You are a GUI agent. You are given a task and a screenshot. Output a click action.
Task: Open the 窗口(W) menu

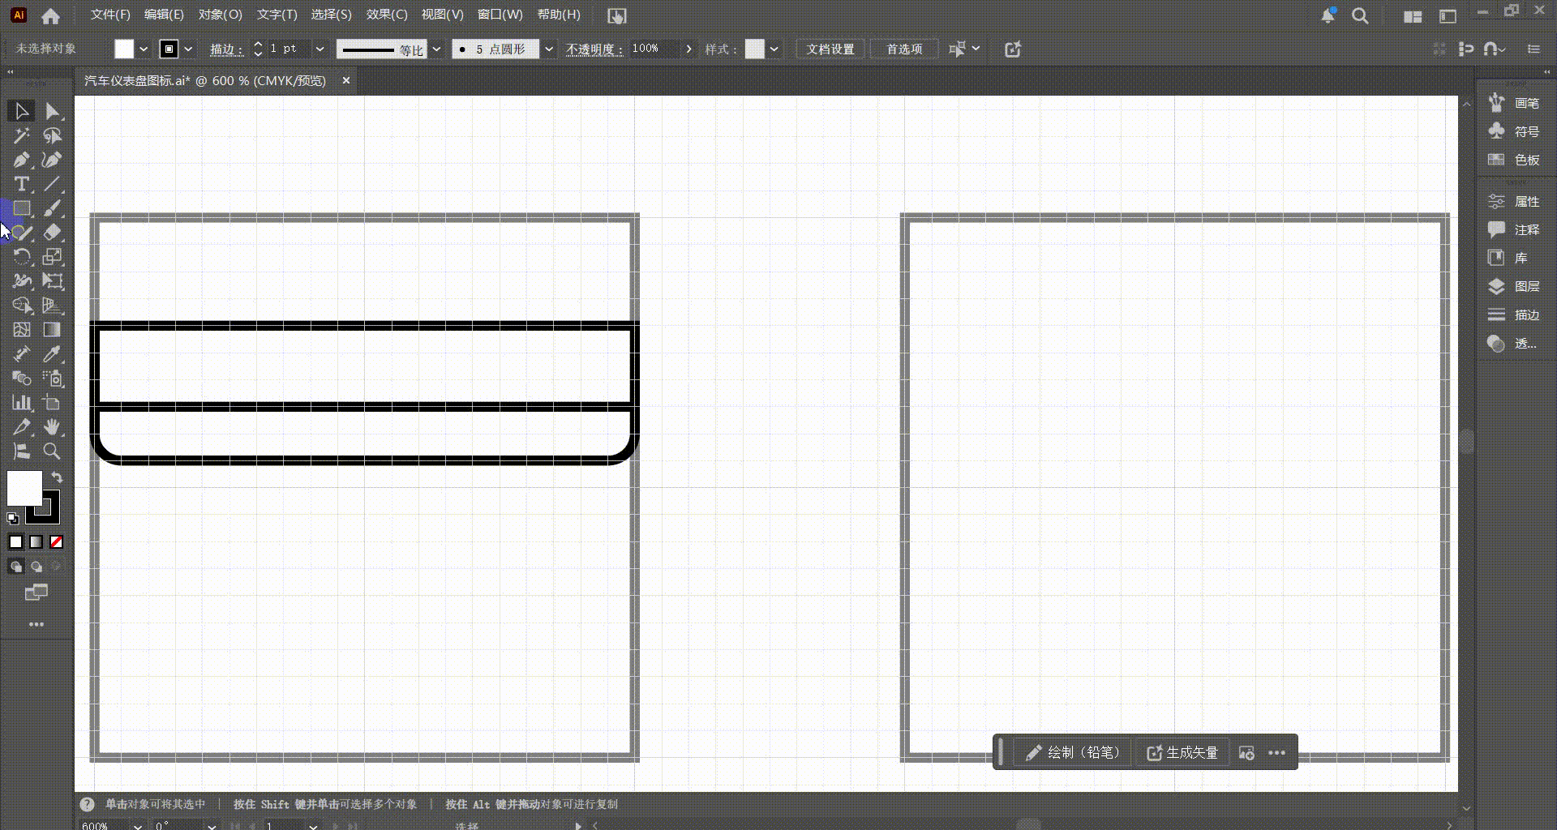coord(500,15)
